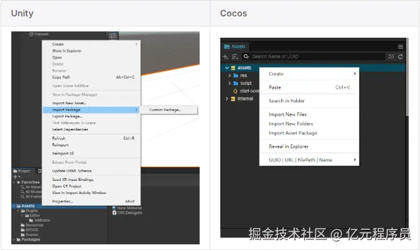The width and height of the screenshot is (420, 250).
Task: Click the Favorites star icon in Unity
Action: click(x=18, y=182)
